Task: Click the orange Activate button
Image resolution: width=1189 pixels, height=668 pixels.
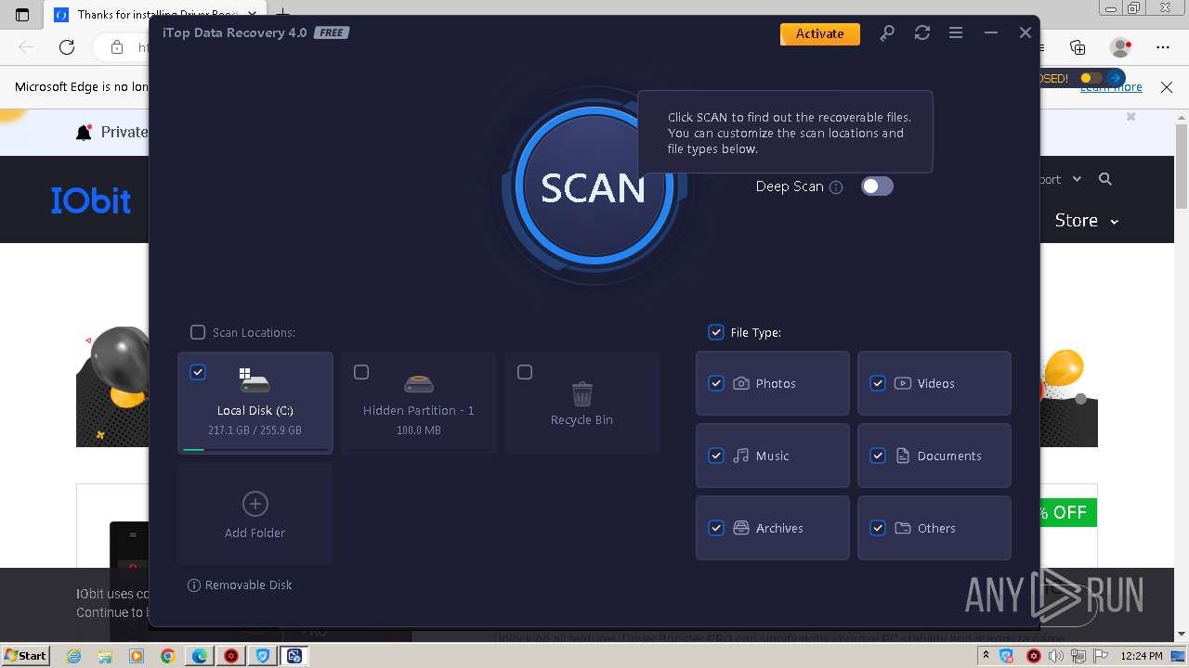Action: pyautogui.click(x=819, y=33)
